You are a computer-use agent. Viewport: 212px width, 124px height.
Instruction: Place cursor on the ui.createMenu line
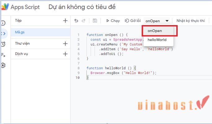pos(116,44)
